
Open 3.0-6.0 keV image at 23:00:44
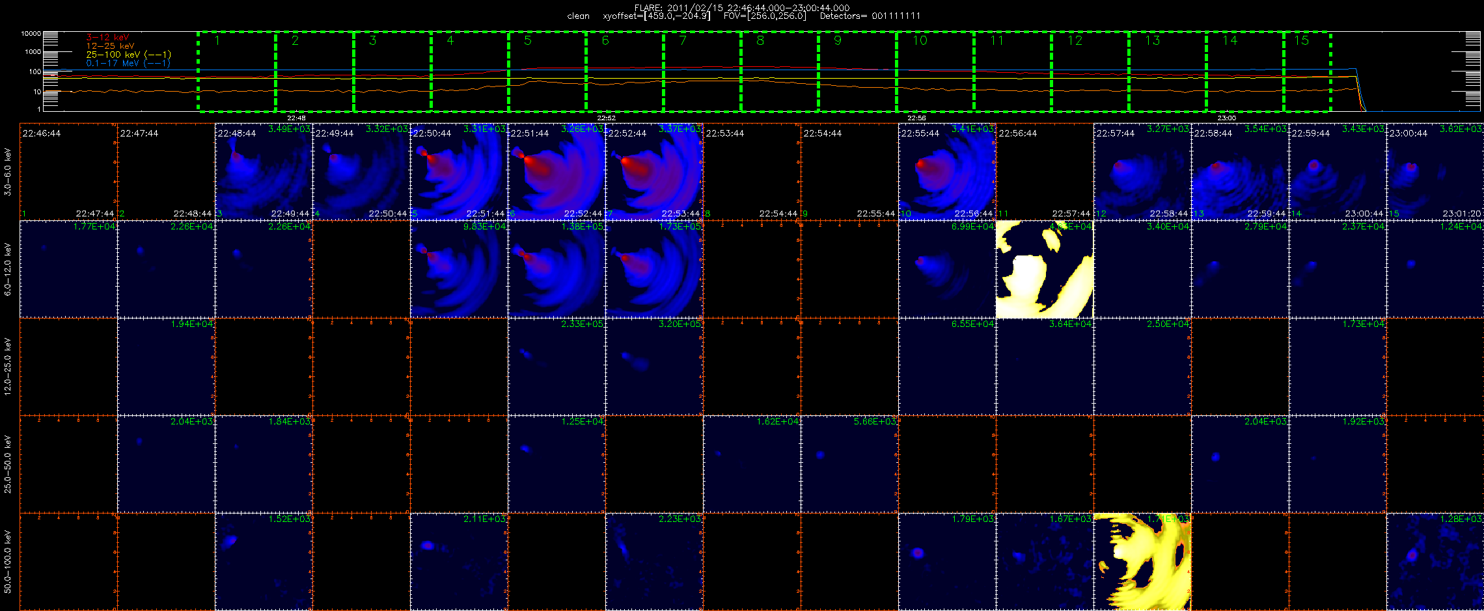tap(1435, 172)
